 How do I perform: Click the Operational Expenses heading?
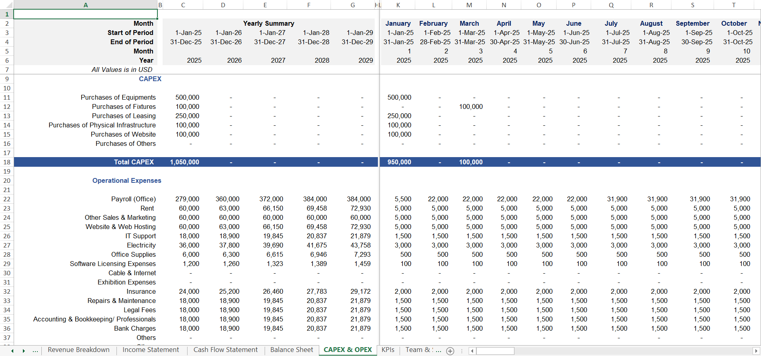tap(127, 180)
